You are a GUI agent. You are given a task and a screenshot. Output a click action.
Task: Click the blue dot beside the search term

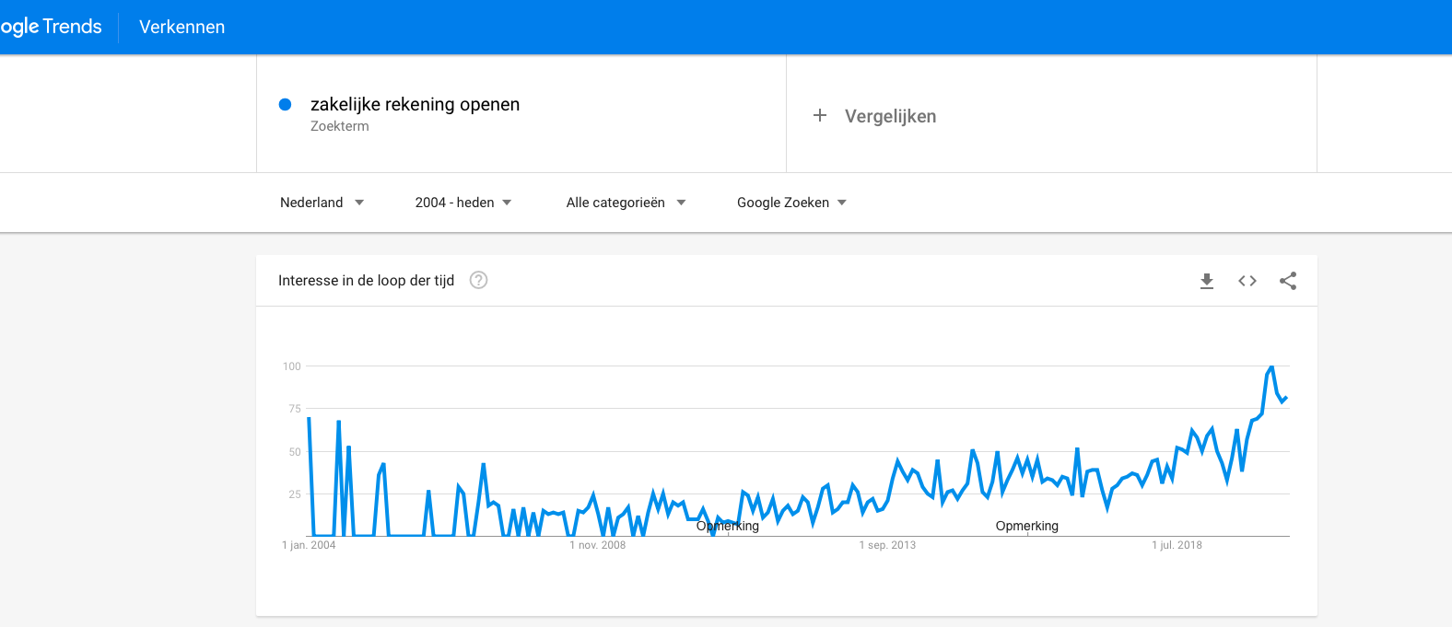pyautogui.click(x=286, y=104)
